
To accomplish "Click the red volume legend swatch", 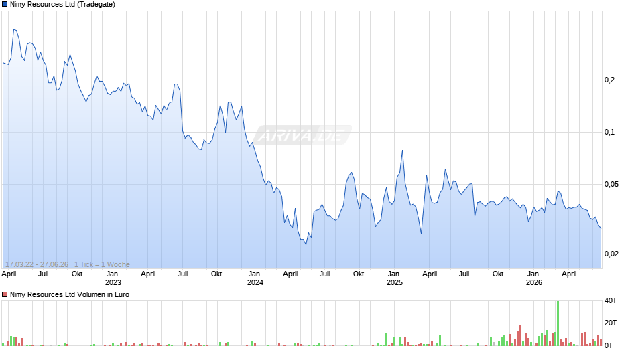I will click(x=5, y=294).
